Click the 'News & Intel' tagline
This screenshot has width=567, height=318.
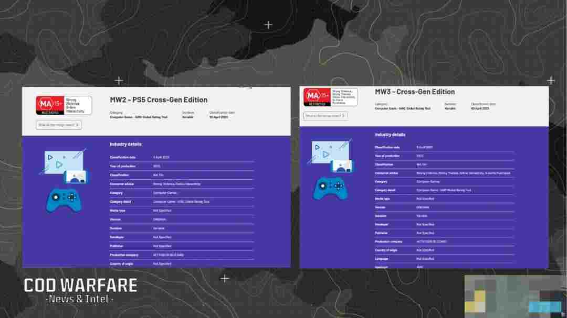80,299
